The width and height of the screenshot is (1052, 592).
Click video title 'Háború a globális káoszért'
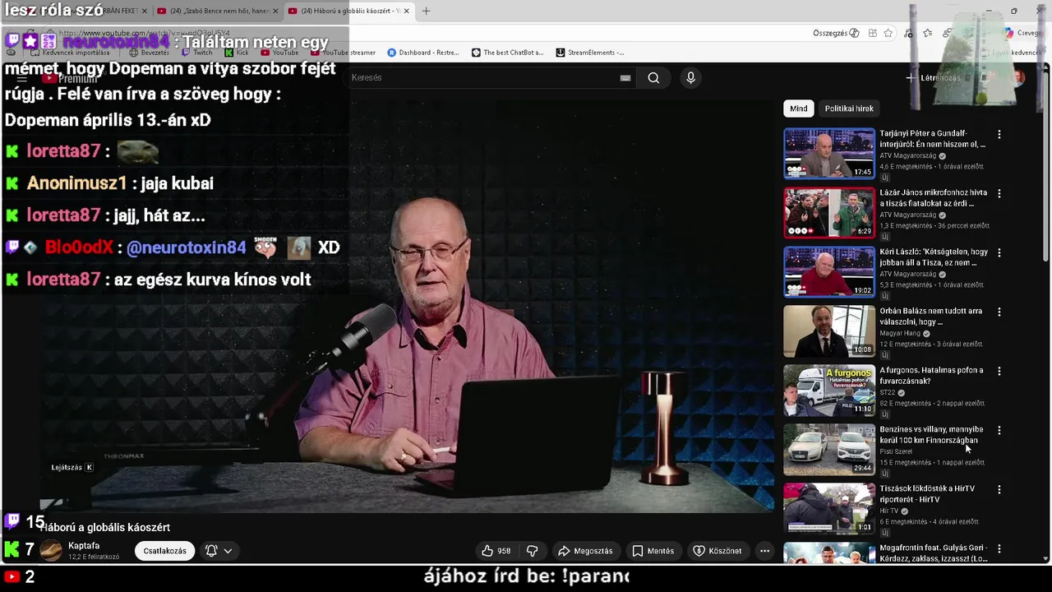click(x=104, y=527)
